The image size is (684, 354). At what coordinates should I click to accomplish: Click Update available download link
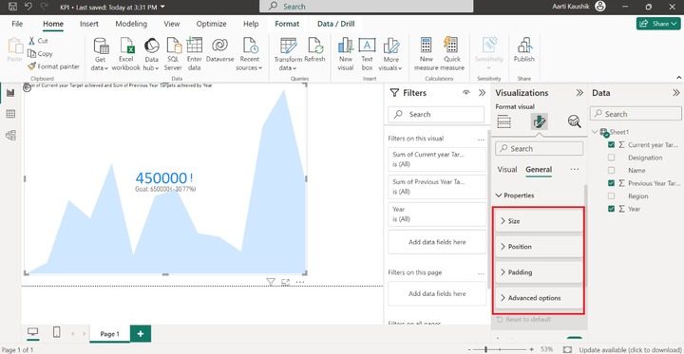[631, 350]
